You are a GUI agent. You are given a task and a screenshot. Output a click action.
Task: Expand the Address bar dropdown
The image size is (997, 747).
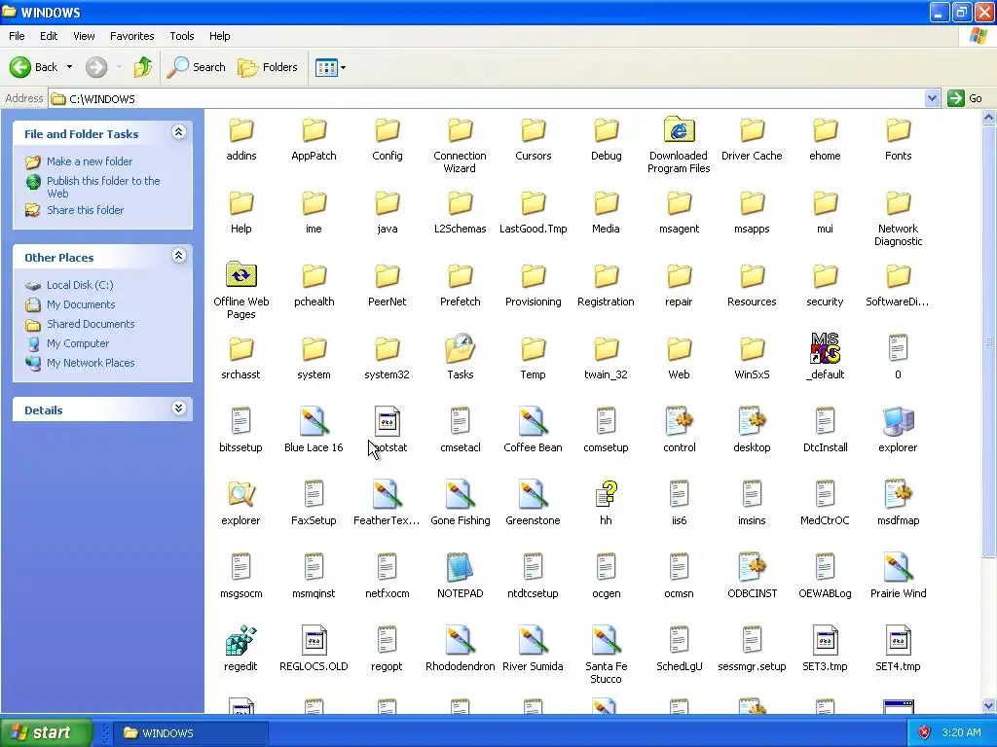click(932, 98)
